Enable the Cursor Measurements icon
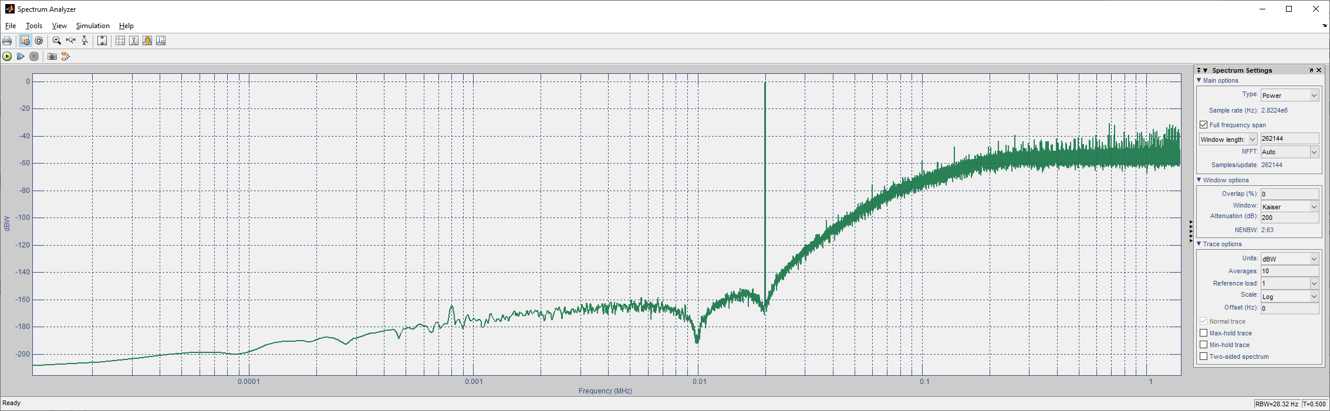Image resolution: width=1330 pixels, height=411 pixels. pyautogui.click(x=120, y=40)
